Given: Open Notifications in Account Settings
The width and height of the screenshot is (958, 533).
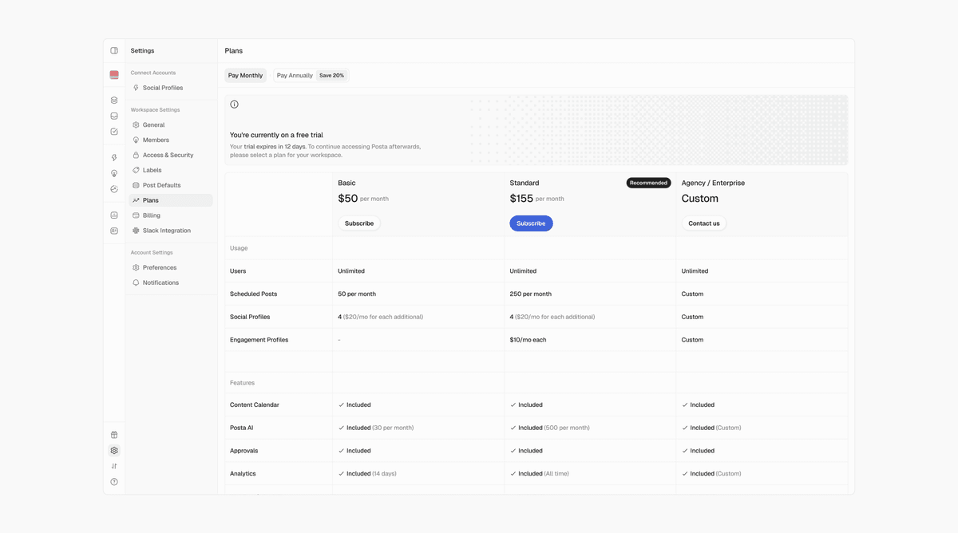Looking at the screenshot, I should coord(160,282).
